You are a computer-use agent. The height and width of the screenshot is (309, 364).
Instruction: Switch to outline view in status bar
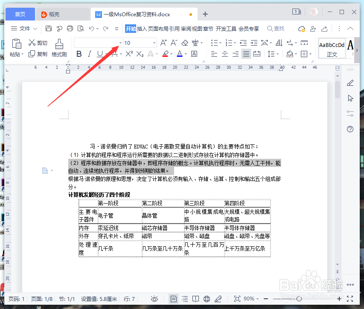(x=185, y=299)
